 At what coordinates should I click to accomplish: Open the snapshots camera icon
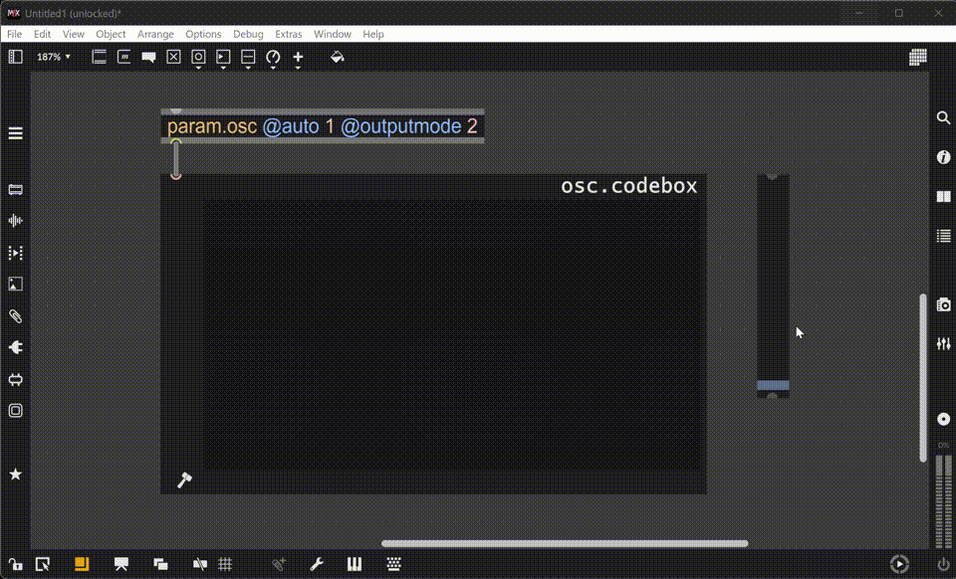(x=943, y=304)
